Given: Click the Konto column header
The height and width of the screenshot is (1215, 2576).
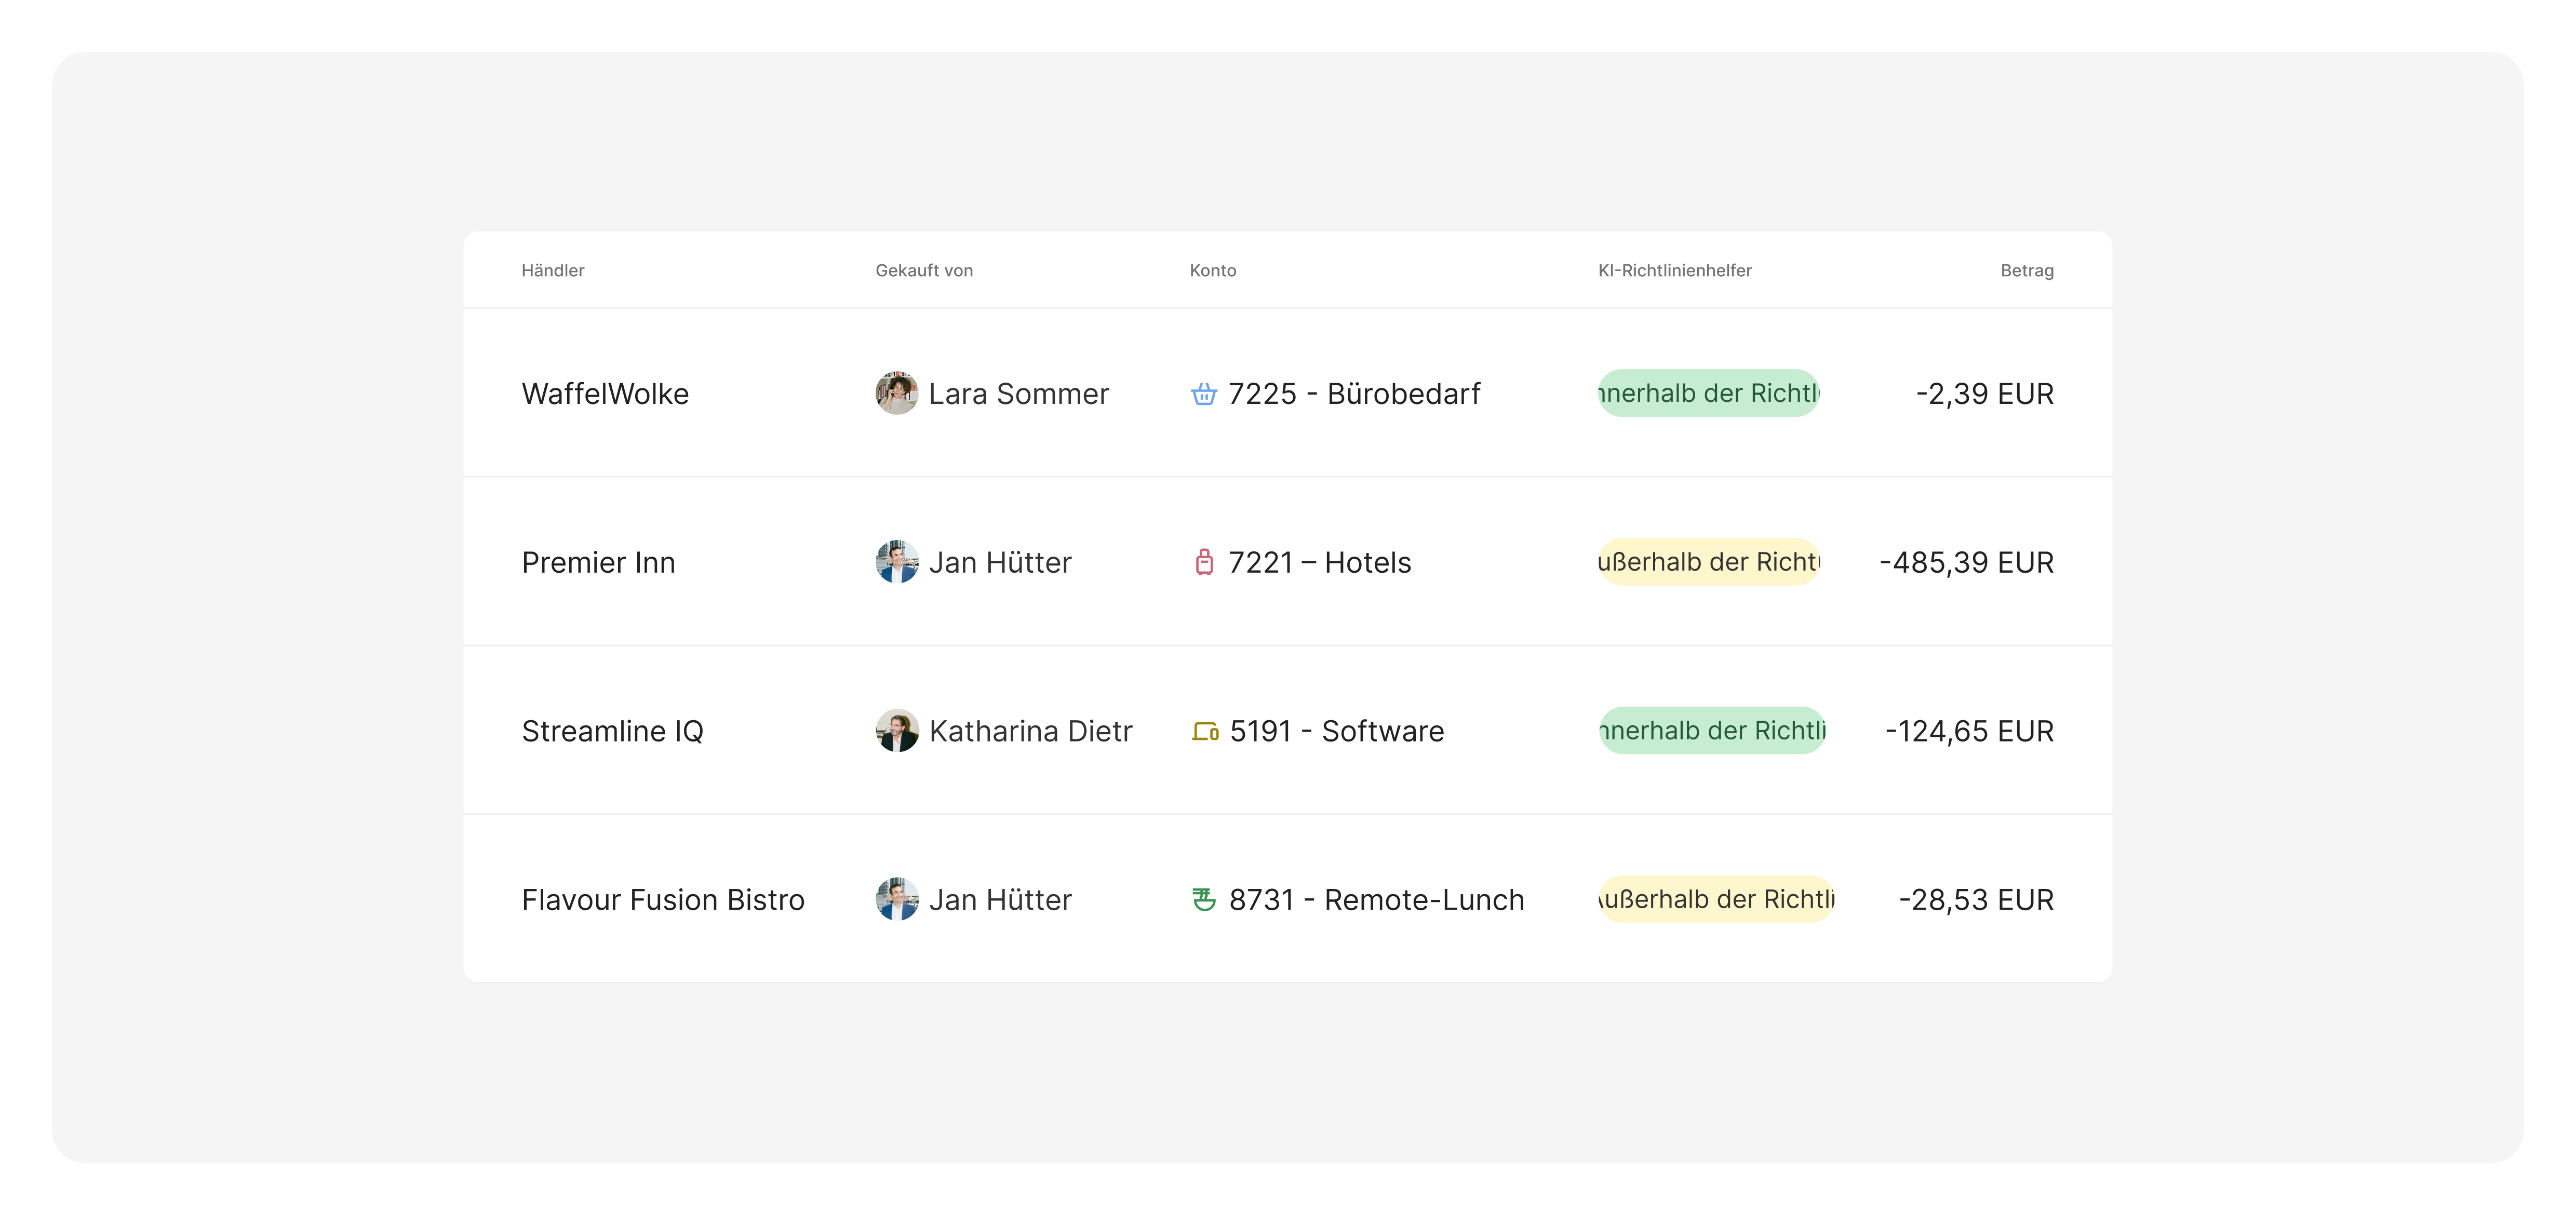Looking at the screenshot, I should click(1212, 270).
